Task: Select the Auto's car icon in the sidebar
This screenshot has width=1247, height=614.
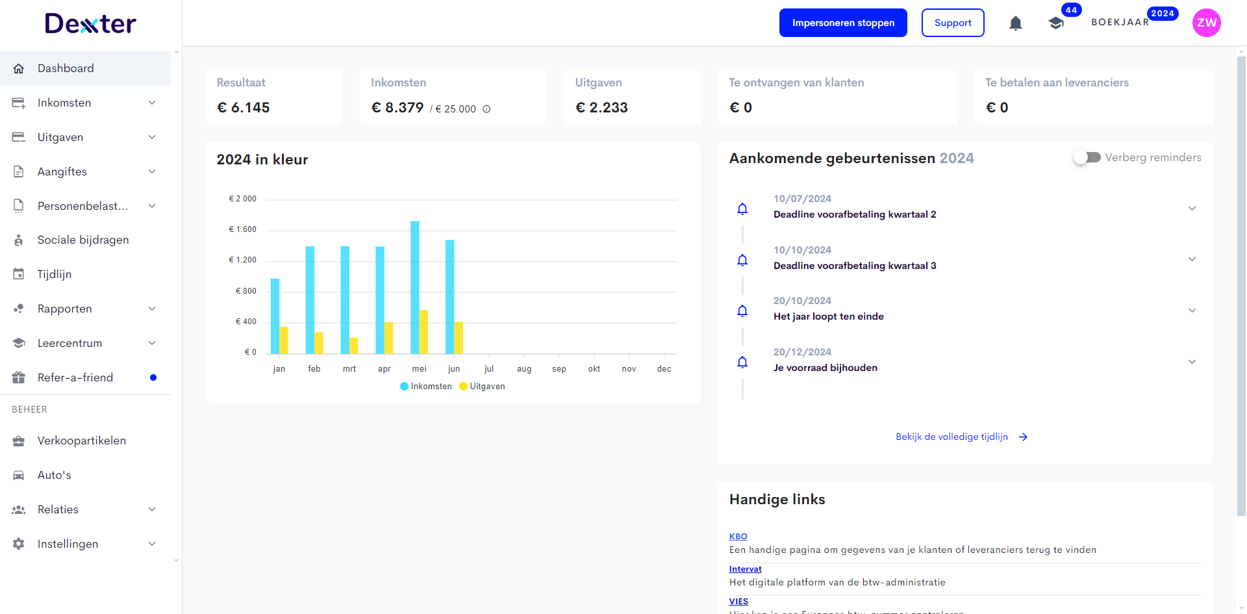Action: coord(19,475)
